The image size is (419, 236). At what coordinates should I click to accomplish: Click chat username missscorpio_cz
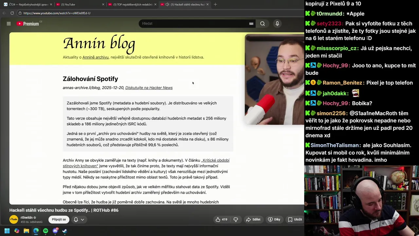click(337, 48)
